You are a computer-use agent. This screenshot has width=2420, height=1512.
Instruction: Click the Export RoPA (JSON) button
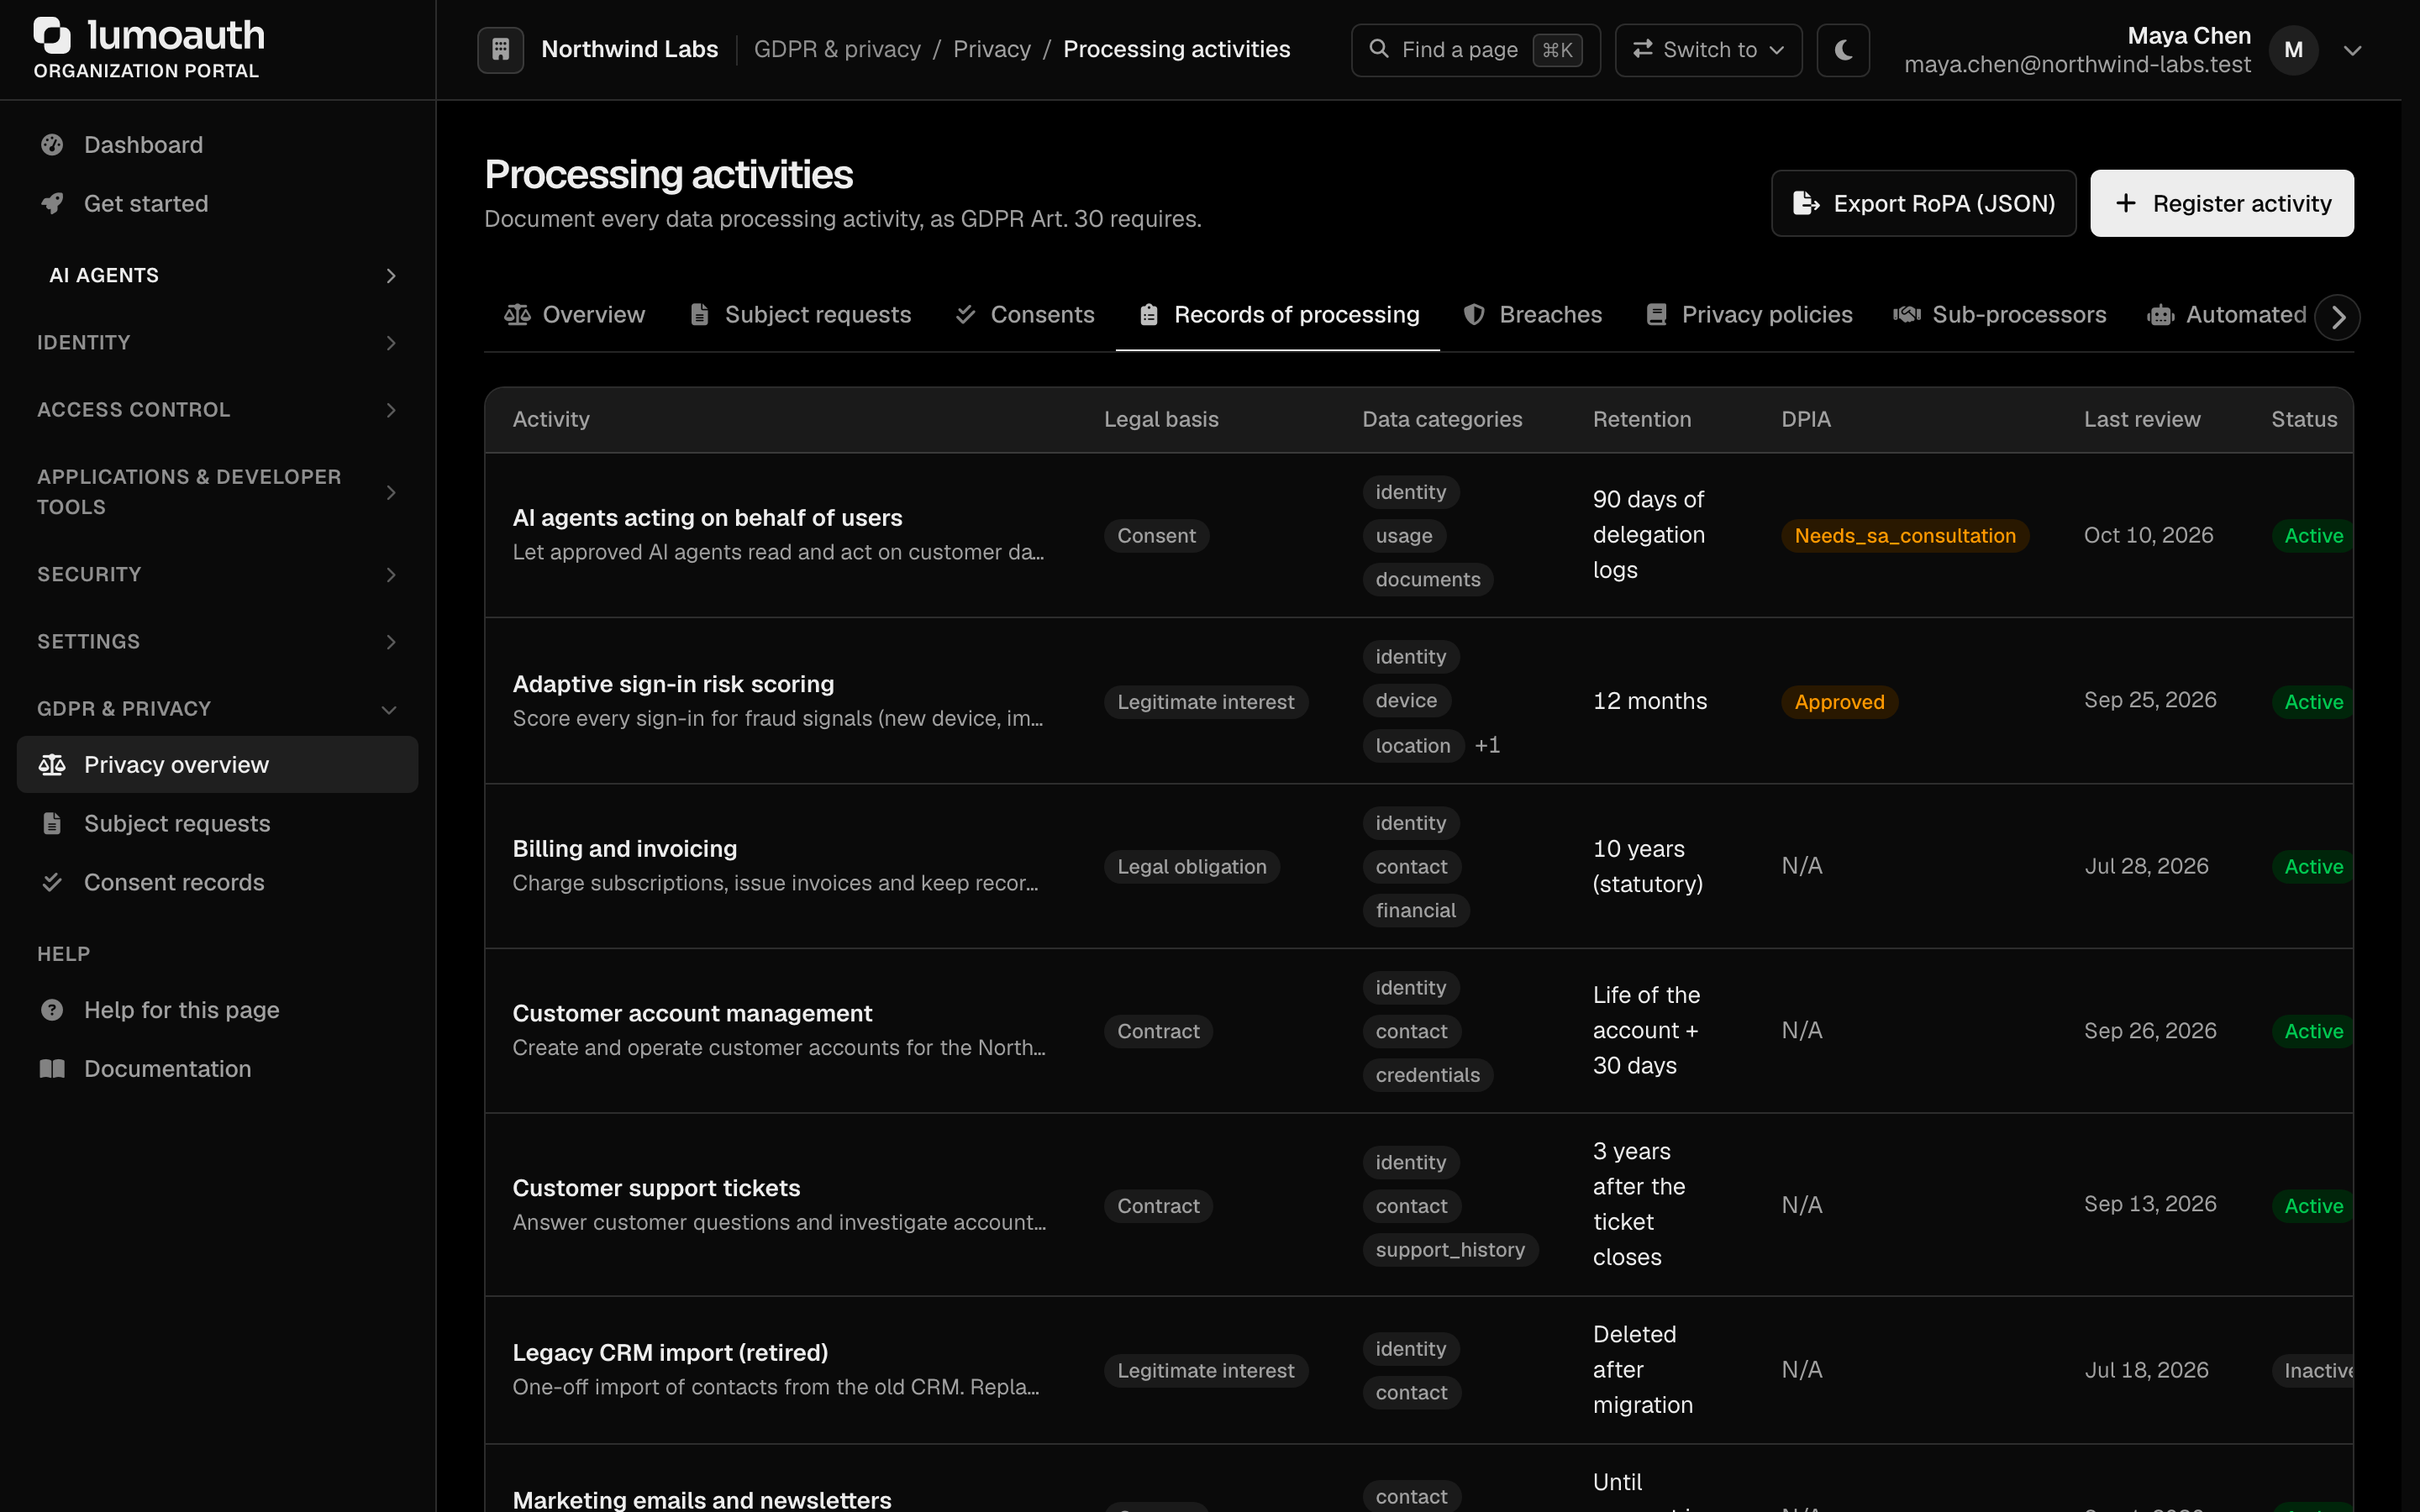click(1923, 203)
